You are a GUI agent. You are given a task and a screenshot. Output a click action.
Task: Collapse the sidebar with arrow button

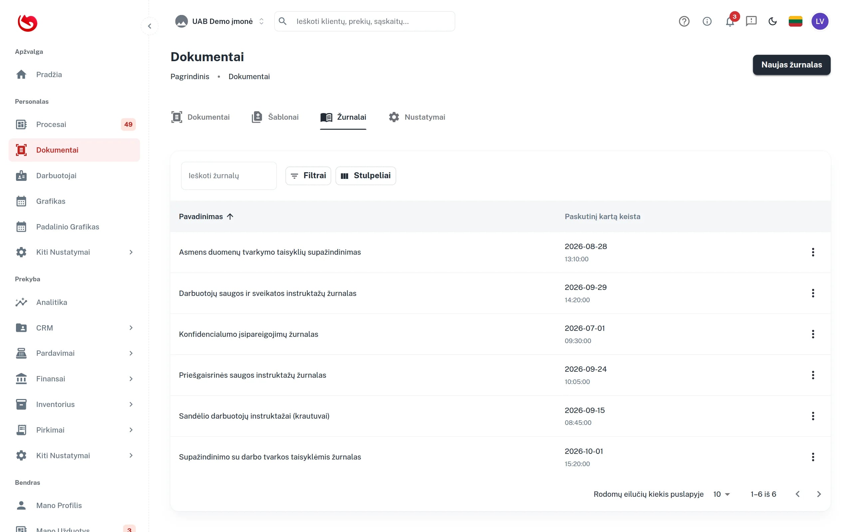[150, 26]
